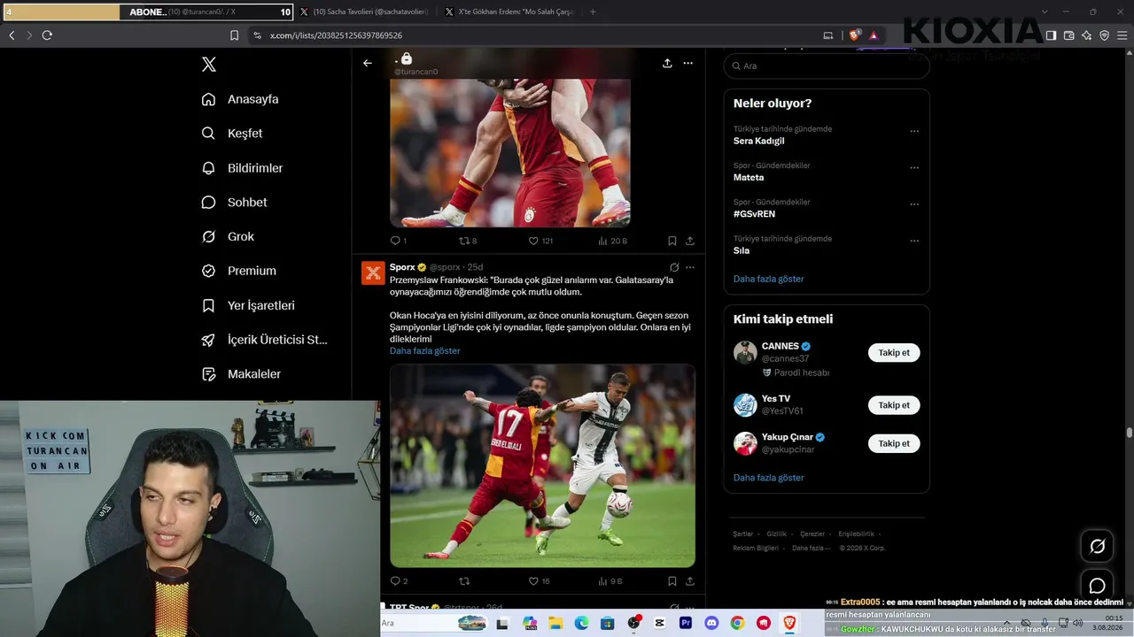The width and height of the screenshot is (1134, 637).
Task: Reload the page in the browser
Action: pyautogui.click(x=47, y=35)
